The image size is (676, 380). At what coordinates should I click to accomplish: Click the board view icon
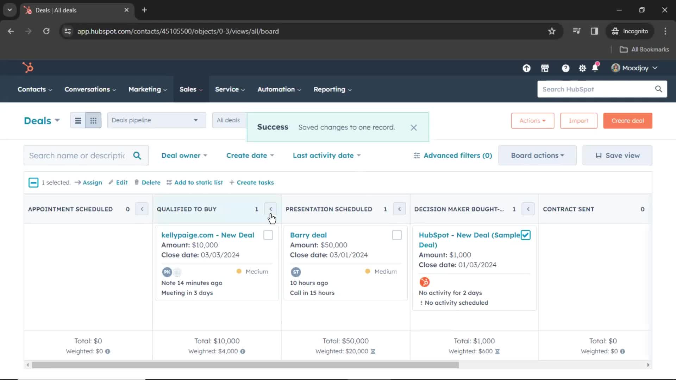93,120
